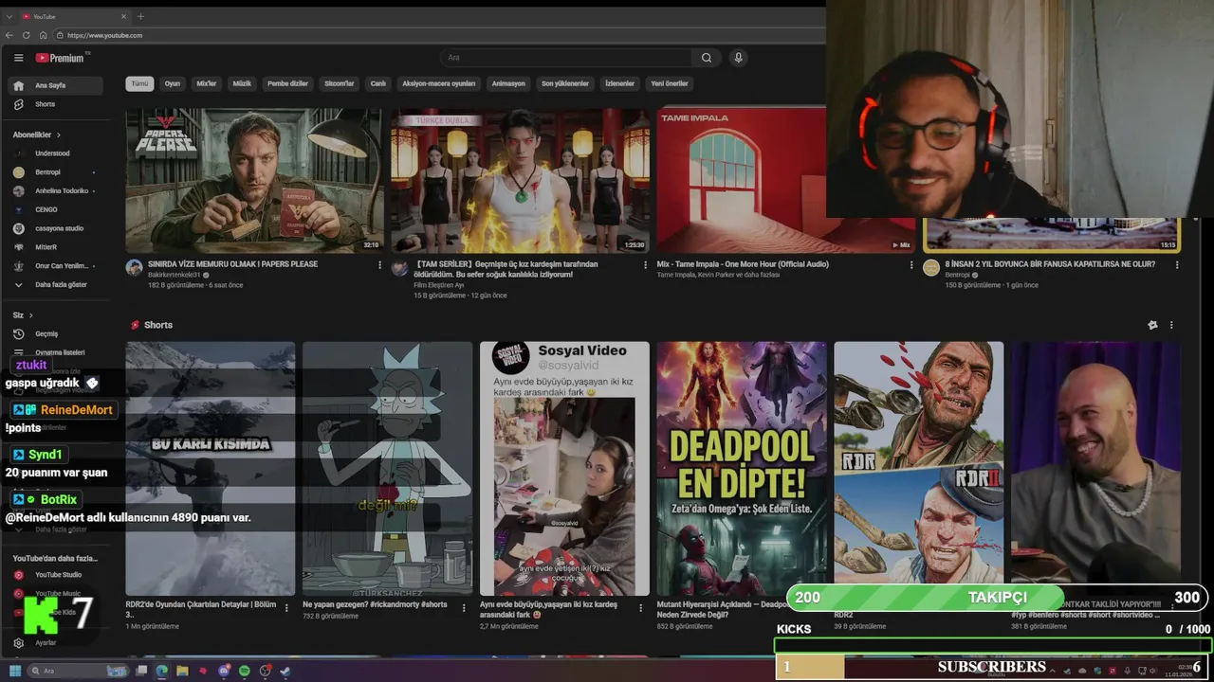Click the browser home button
The width and height of the screenshot is (1214, 682).
coord(43,35)
